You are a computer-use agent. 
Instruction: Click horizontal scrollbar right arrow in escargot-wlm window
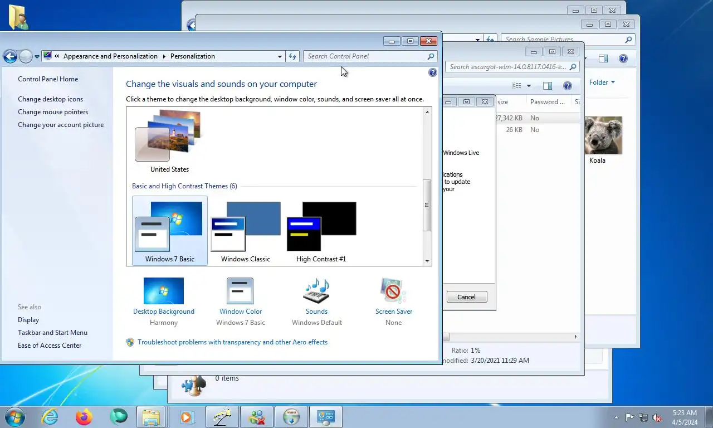[x=576, y=337]
